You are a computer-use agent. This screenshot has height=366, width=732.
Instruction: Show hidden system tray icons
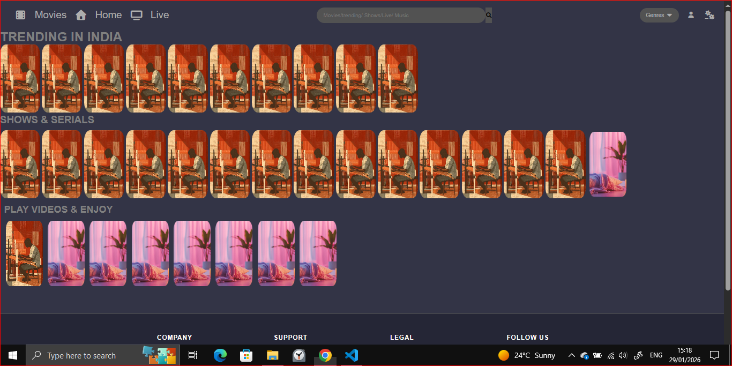[x=571, y=355]
